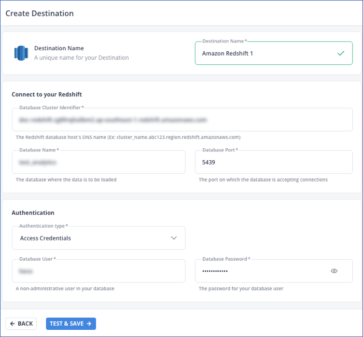Edit the Database Port field showing 5439
The width and height of the screenshot is (363, 337).
(x=274, y=162)
